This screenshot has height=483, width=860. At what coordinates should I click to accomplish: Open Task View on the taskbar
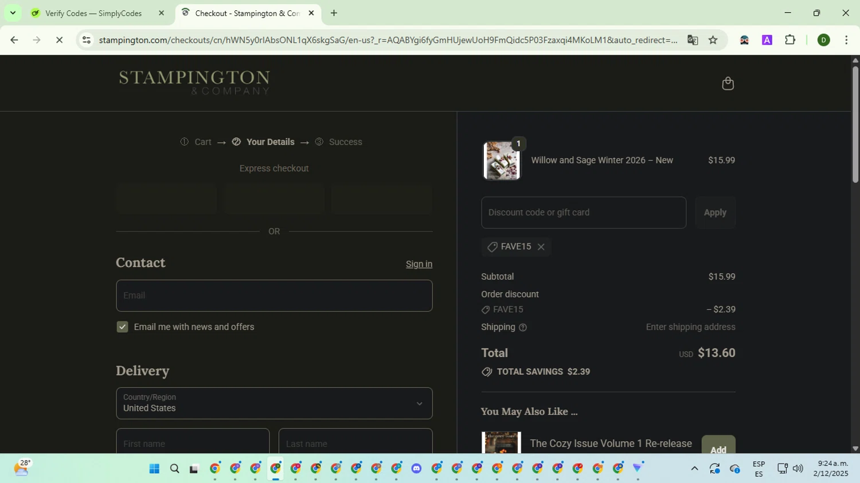[194, 469]
